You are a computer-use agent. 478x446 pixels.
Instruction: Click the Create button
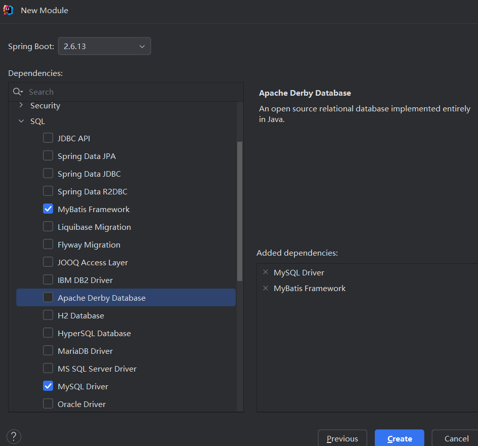[400, 438]
